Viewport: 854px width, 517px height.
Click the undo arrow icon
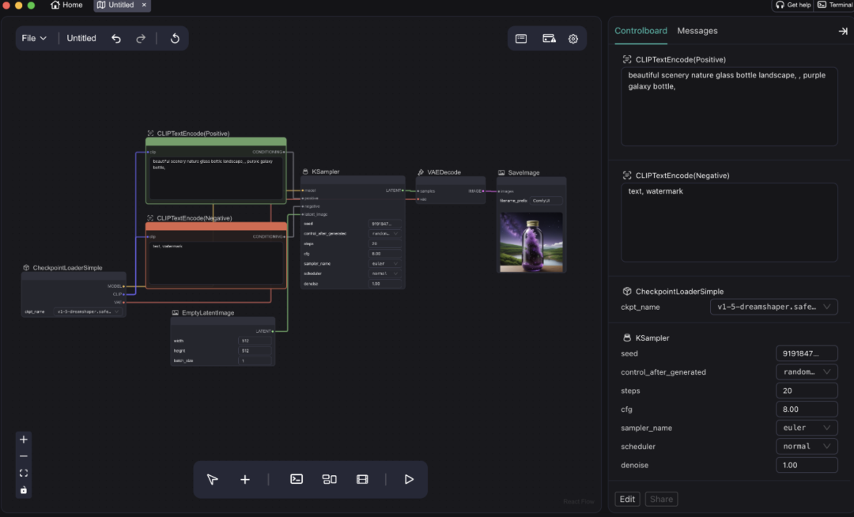pos(116,38)
